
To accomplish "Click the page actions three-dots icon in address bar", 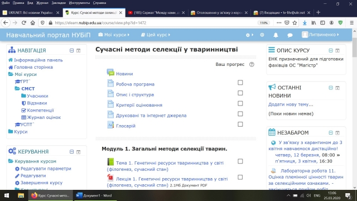I will pyautogui.click(x=279, y=23).
